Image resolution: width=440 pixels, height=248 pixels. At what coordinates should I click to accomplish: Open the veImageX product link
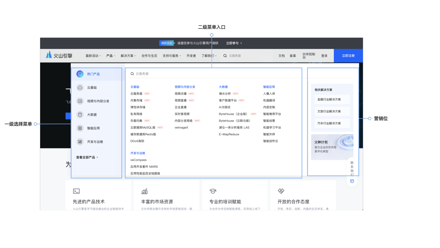point(181,128)
